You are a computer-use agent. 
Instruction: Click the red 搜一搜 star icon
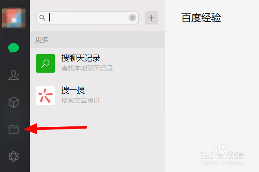click(46, 95)
